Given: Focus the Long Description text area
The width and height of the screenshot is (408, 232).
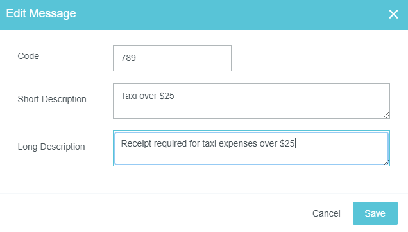Looking at the screenshot, I should (251, 148).
